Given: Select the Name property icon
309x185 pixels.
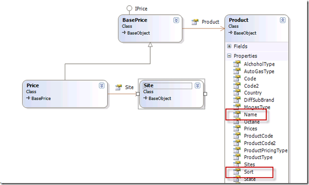Looking at the screenshot, I should [x=237, y=115].
